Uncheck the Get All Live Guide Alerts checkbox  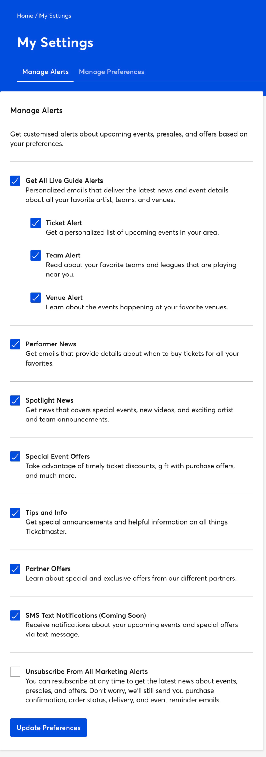coord(15,181)
